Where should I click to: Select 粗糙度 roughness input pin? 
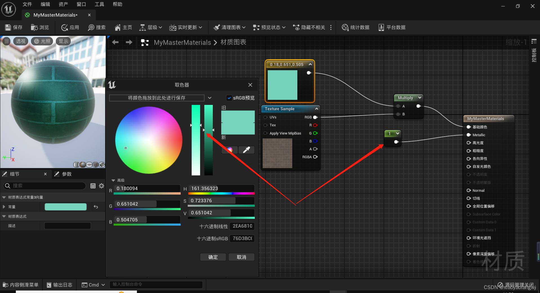pos(469,151)
